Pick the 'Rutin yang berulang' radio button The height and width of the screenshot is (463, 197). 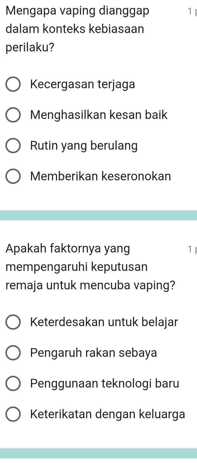[13, 146]
